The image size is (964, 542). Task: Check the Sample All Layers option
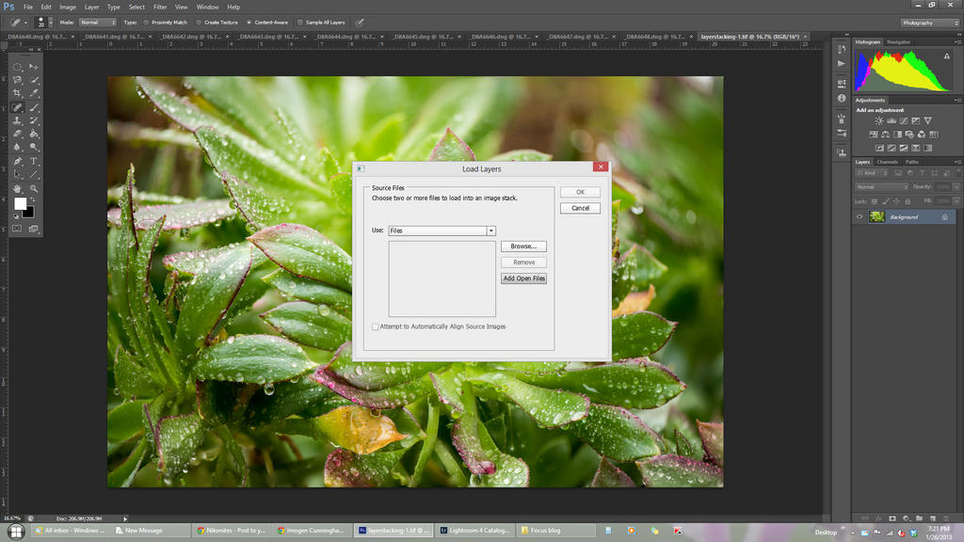click(300, 22)
